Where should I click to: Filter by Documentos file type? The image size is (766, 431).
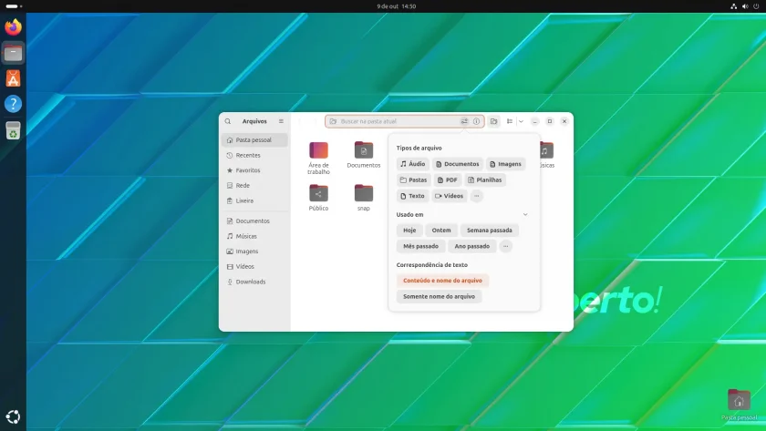pyautogui.click(x=457, y=164)
